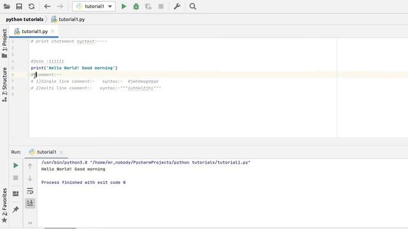
Task: Toggle scroll to end in Run console
Action: 30,203
